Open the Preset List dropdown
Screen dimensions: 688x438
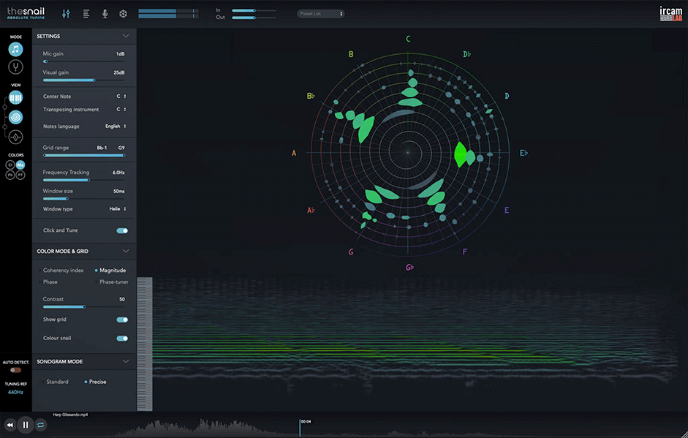321,14
